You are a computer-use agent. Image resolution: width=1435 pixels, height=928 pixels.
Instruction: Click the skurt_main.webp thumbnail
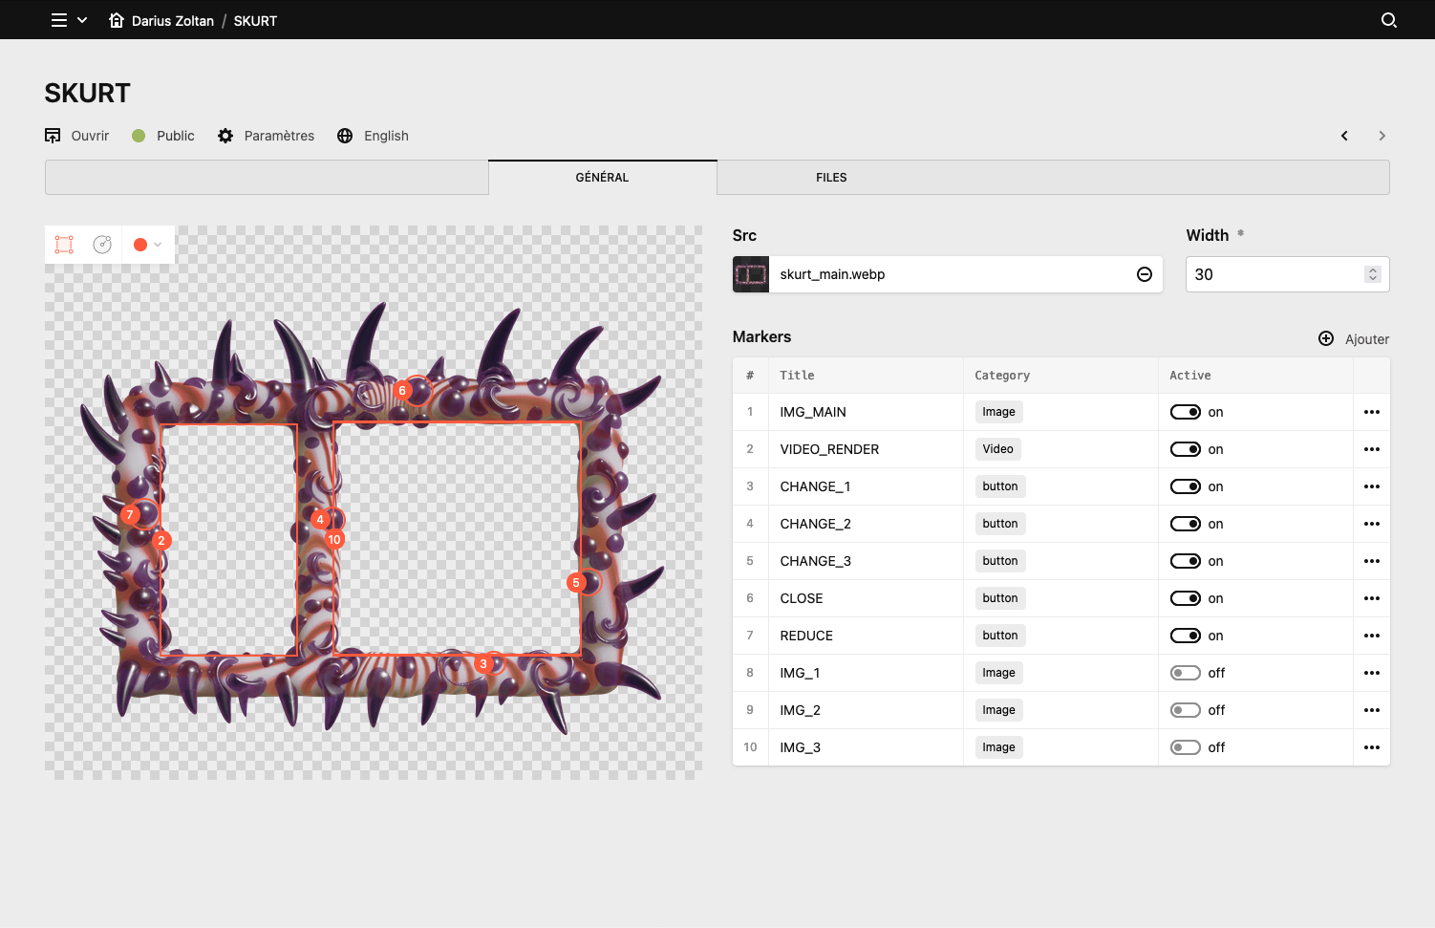751,274
